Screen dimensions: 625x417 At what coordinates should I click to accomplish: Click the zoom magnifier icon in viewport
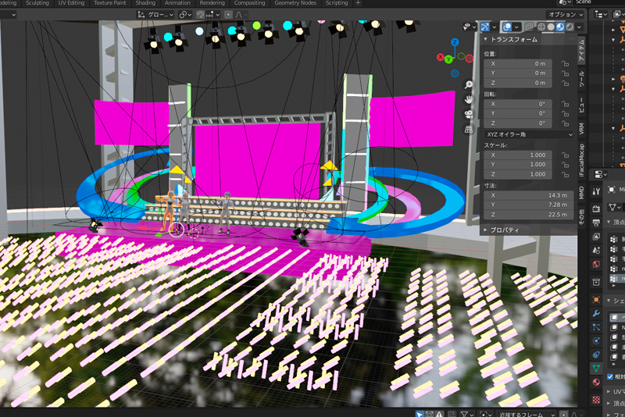(469, 84)
